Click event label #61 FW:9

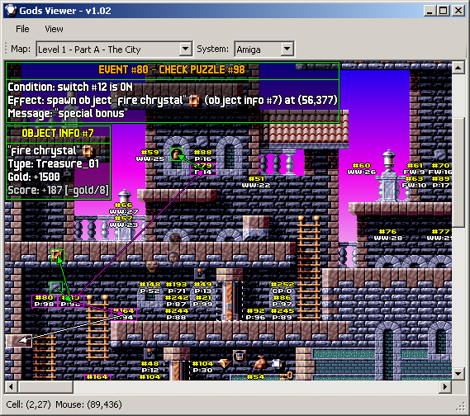click(415, 168)
